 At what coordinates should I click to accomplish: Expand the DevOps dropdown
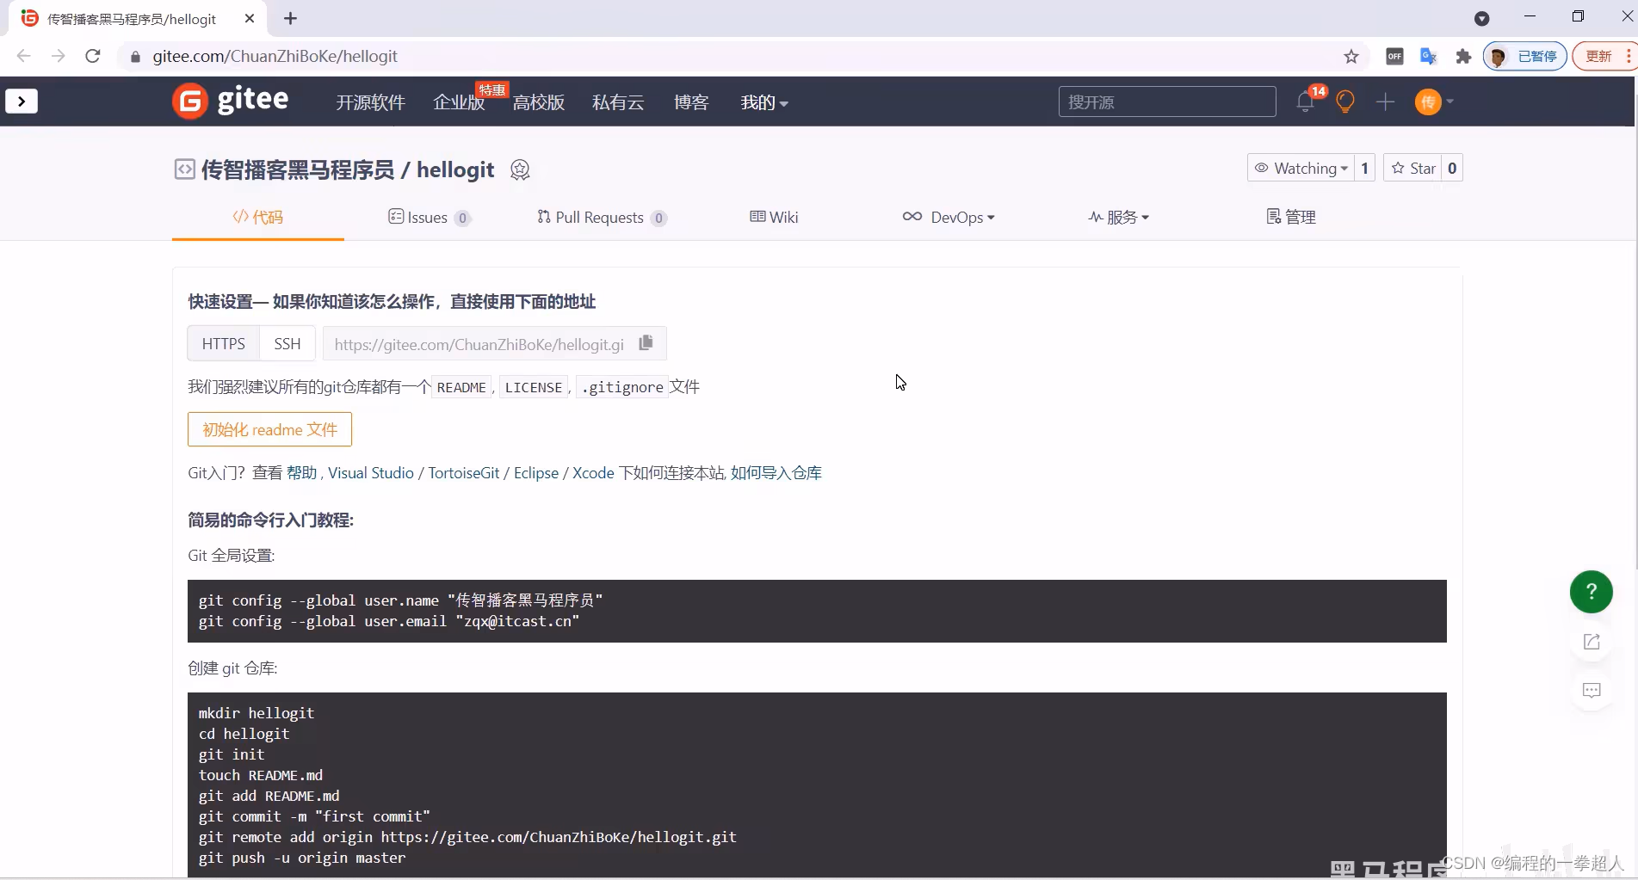[948, 217]
